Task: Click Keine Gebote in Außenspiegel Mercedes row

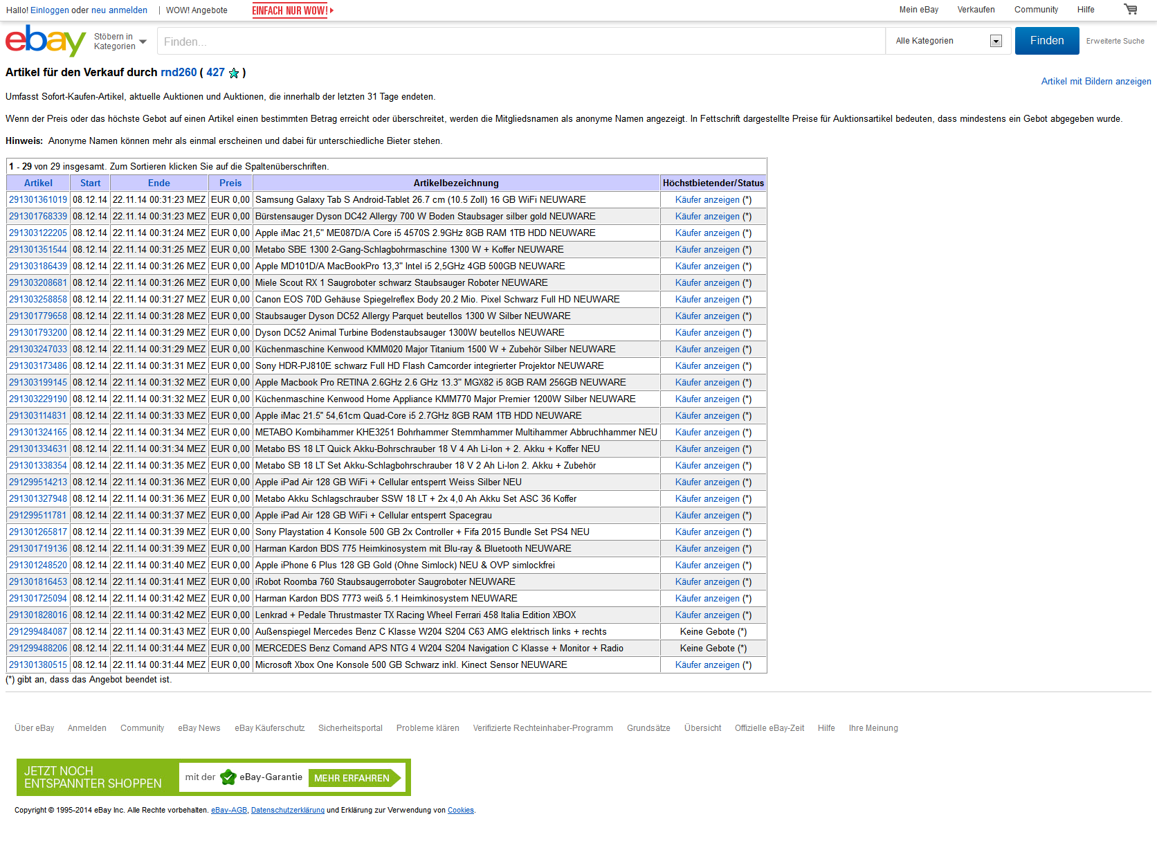Action: click(x=707, y=631)
